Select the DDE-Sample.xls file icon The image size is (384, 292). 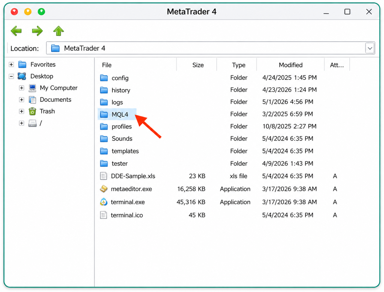click(104, 176)
